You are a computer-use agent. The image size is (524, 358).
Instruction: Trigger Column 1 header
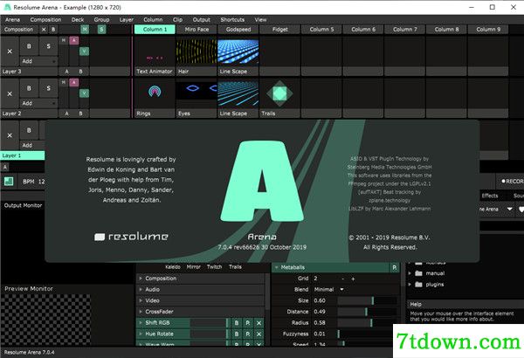155,30
